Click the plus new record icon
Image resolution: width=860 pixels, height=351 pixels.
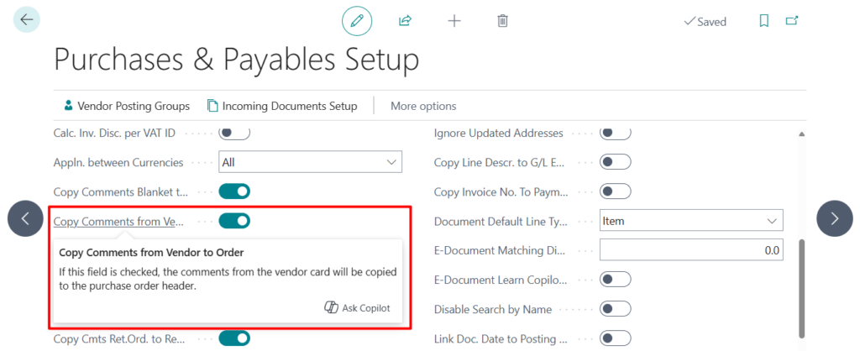coord(454,21)
